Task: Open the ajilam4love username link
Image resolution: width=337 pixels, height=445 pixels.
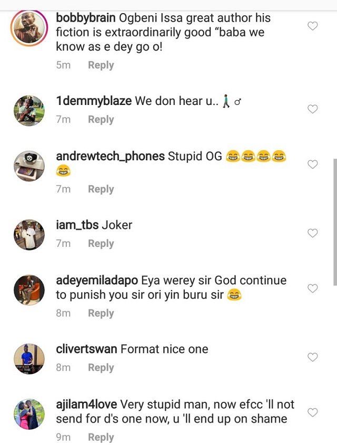Action: [x=87, y=404]
